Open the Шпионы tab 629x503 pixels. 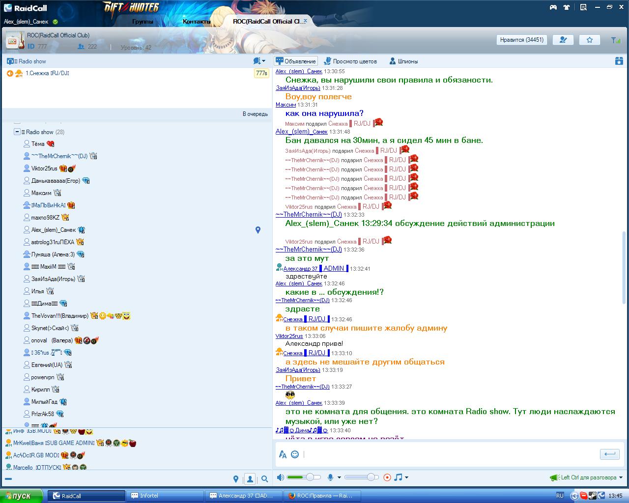pos(403,61)
